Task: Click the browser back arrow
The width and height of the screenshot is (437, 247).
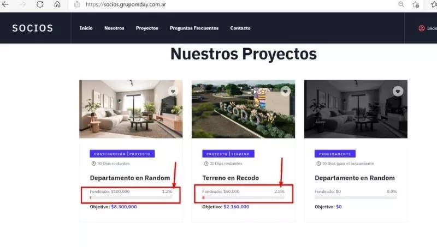Action: point(6,4)
